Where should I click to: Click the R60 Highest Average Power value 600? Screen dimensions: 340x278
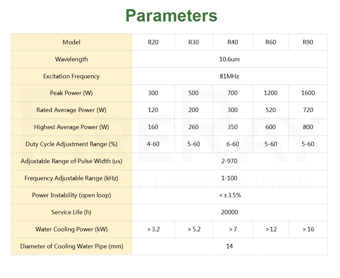271,127
